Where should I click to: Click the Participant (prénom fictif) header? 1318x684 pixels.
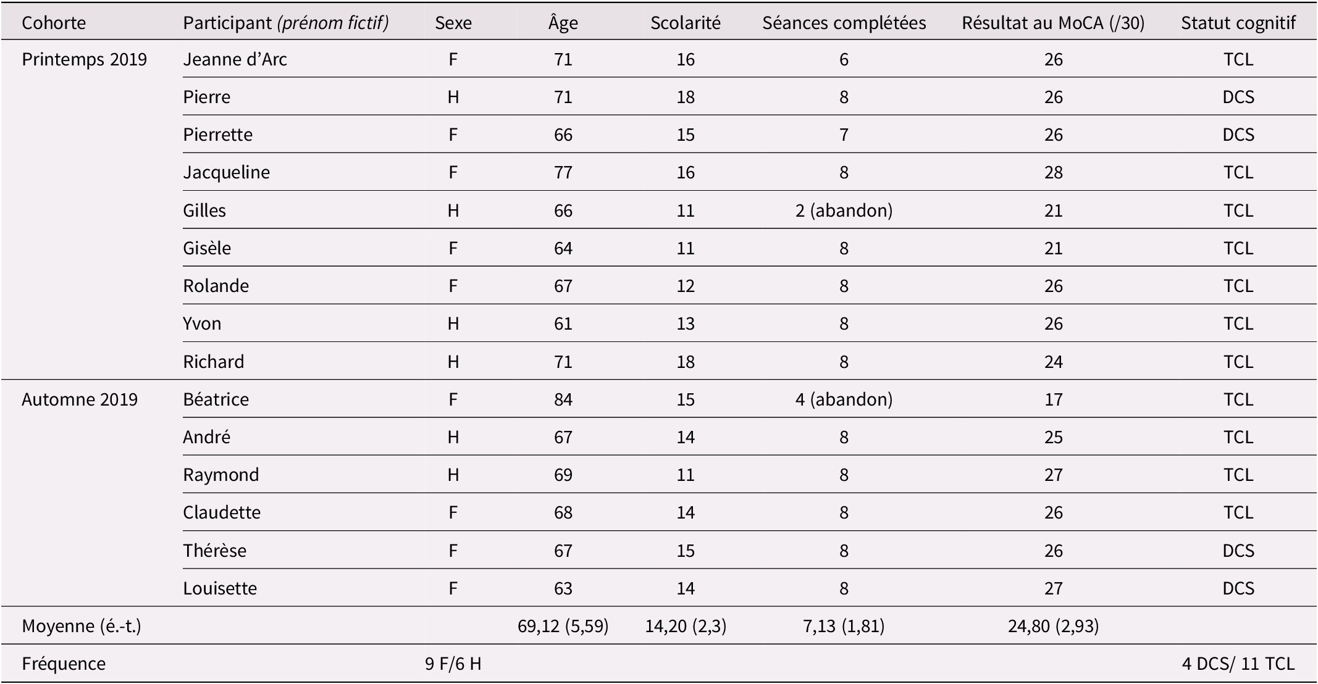(286, 23)
